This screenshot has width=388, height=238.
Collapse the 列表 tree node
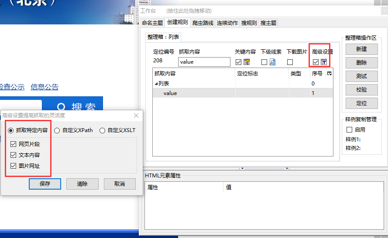click(x=156, y=84)
